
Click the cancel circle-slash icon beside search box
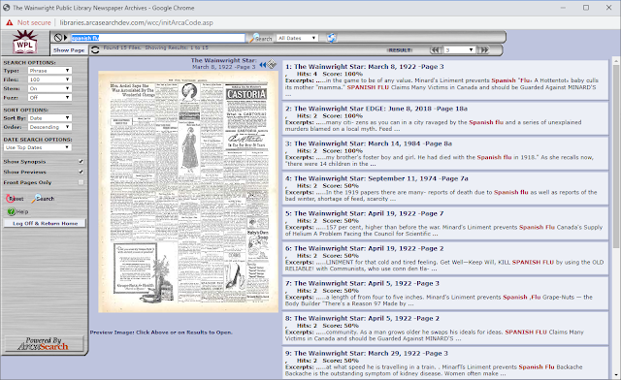(58, 38)
